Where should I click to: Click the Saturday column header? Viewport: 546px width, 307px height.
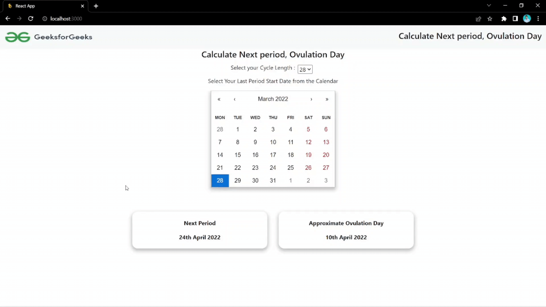click(x=308, y=117)
